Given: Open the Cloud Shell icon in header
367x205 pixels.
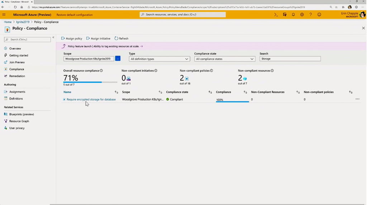Looking at the screenshot, I should (x=276, y=15).
